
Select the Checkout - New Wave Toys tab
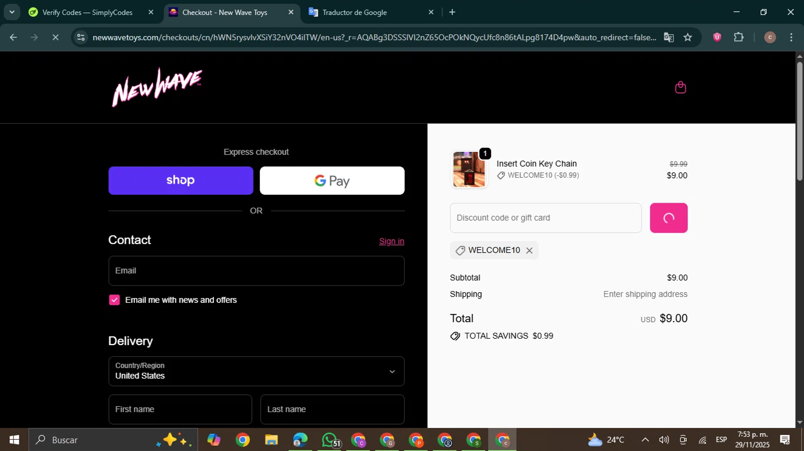tap(225, 12)
